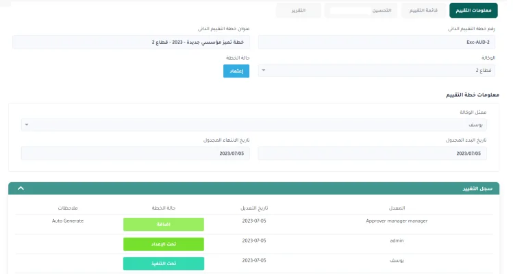513x274 pixels.
Task: Collapse the سجل التغيير panel chevron
Action: pyautogui.click(x=21, y=188)
